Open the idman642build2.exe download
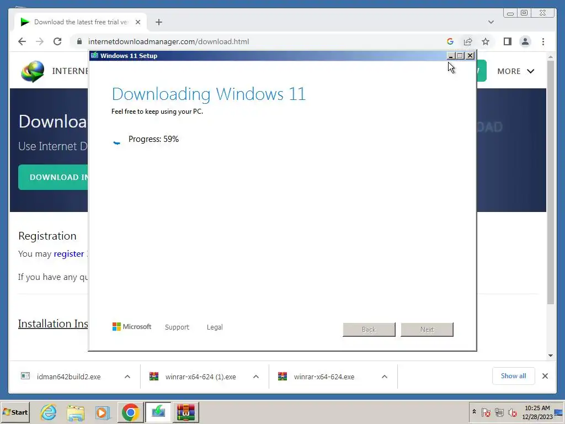The width and height of the screenshot is (565, 424). pyautogui.click(x=68, y=377)
